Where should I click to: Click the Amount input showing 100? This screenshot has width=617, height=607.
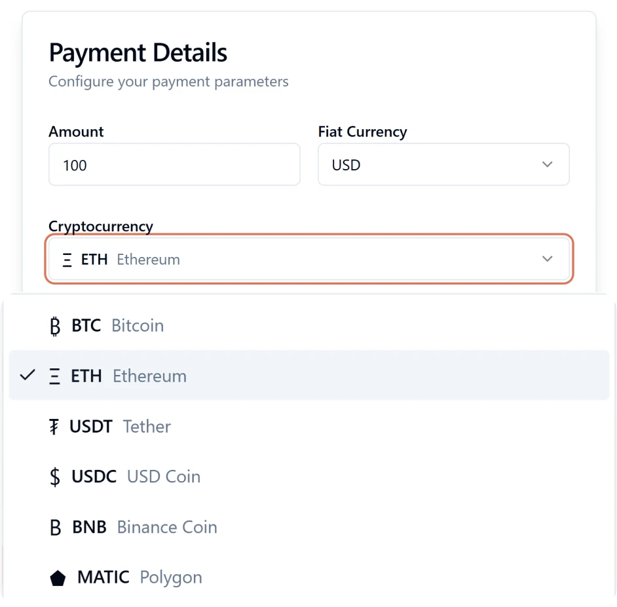(174, 165)
